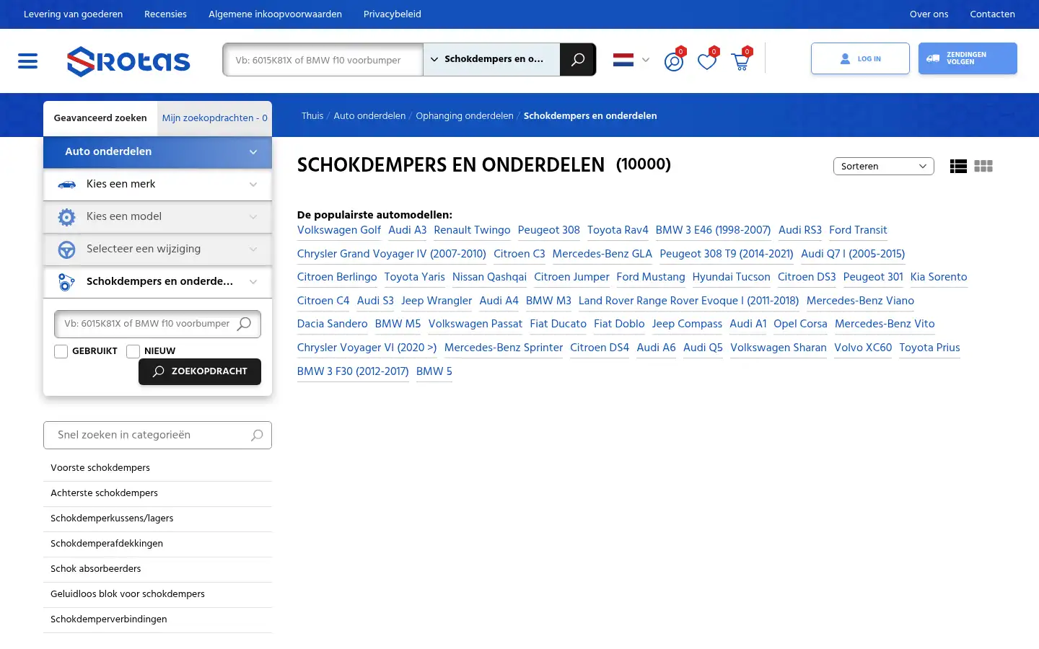
Task: Click the header search magnifier button
Action: coord(578,60)
